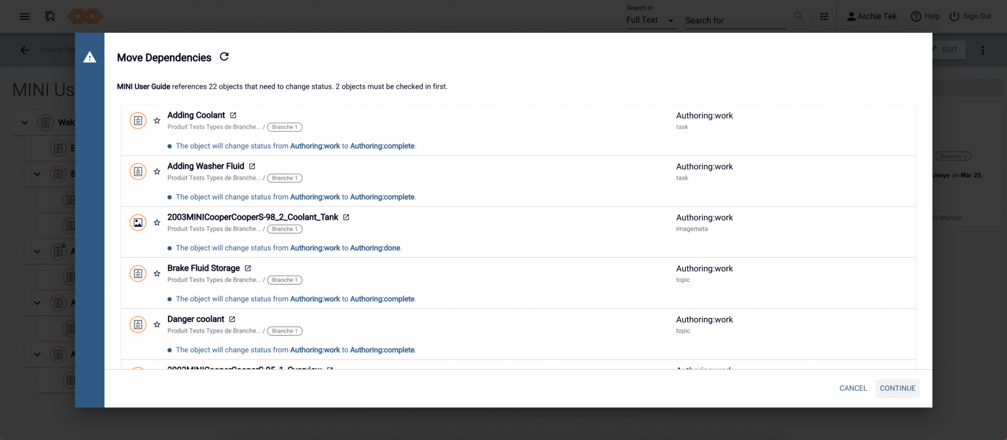The width and height of the screenshot is (1007, 440).
Task: Go back using the left arrow icon
Action: [24, 50]
